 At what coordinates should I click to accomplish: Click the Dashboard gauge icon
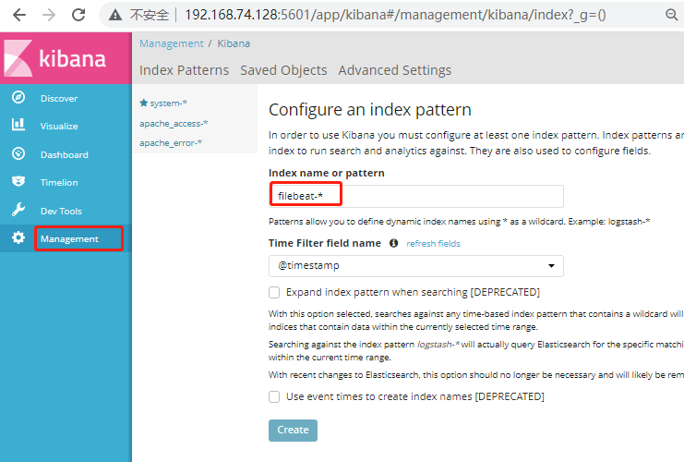(x=18, y=153)
